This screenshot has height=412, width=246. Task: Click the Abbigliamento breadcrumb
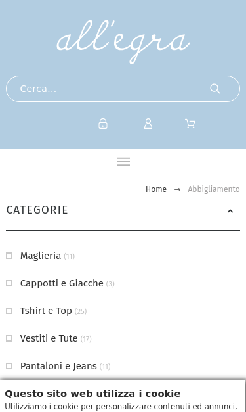coord(214,189)
